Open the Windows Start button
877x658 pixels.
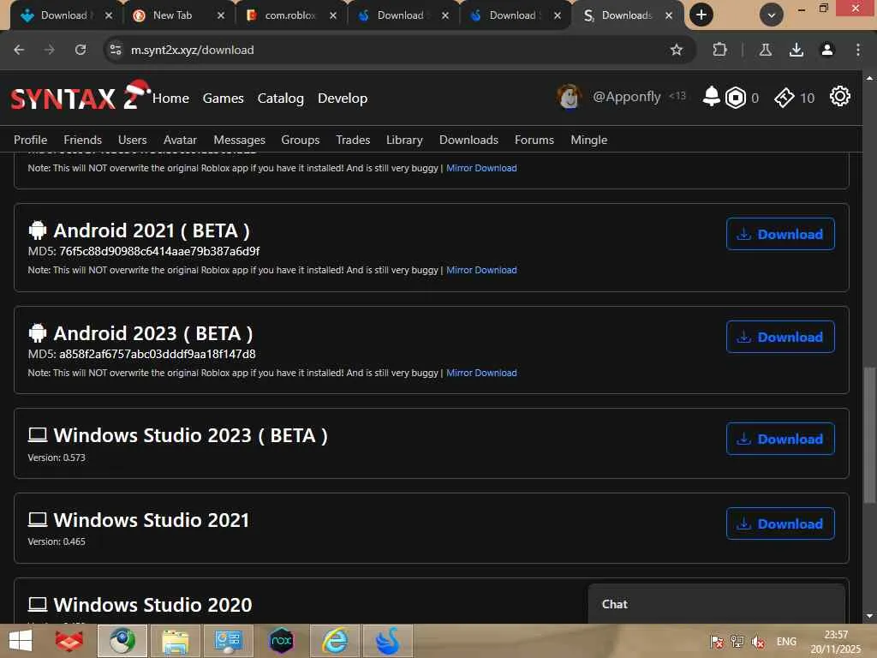tap(21, 641)
